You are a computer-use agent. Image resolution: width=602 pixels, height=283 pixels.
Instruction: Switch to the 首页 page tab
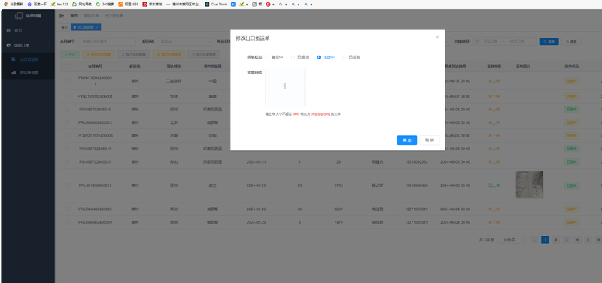64,27
